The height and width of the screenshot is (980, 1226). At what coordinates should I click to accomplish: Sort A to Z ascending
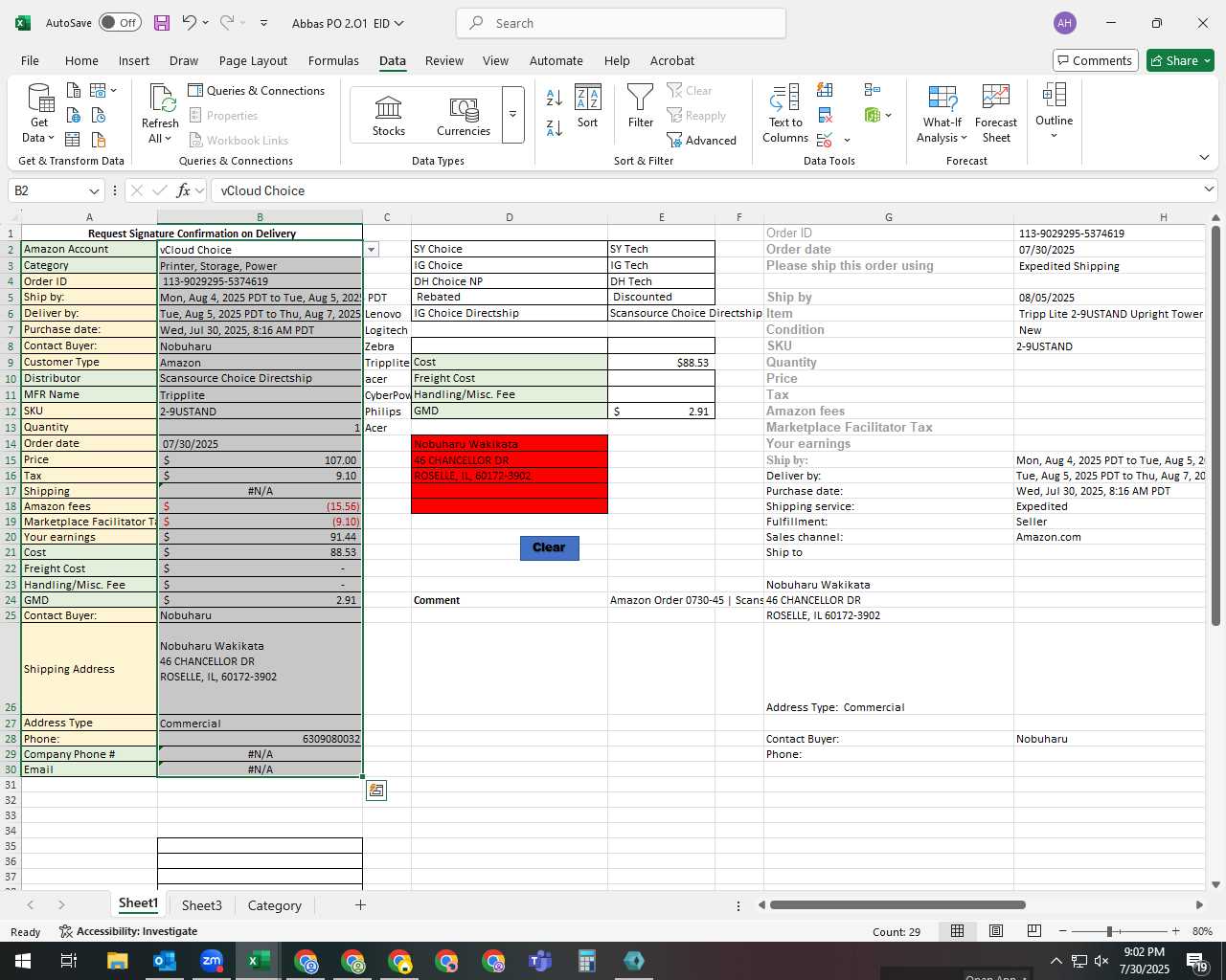(x=554, y=97)
